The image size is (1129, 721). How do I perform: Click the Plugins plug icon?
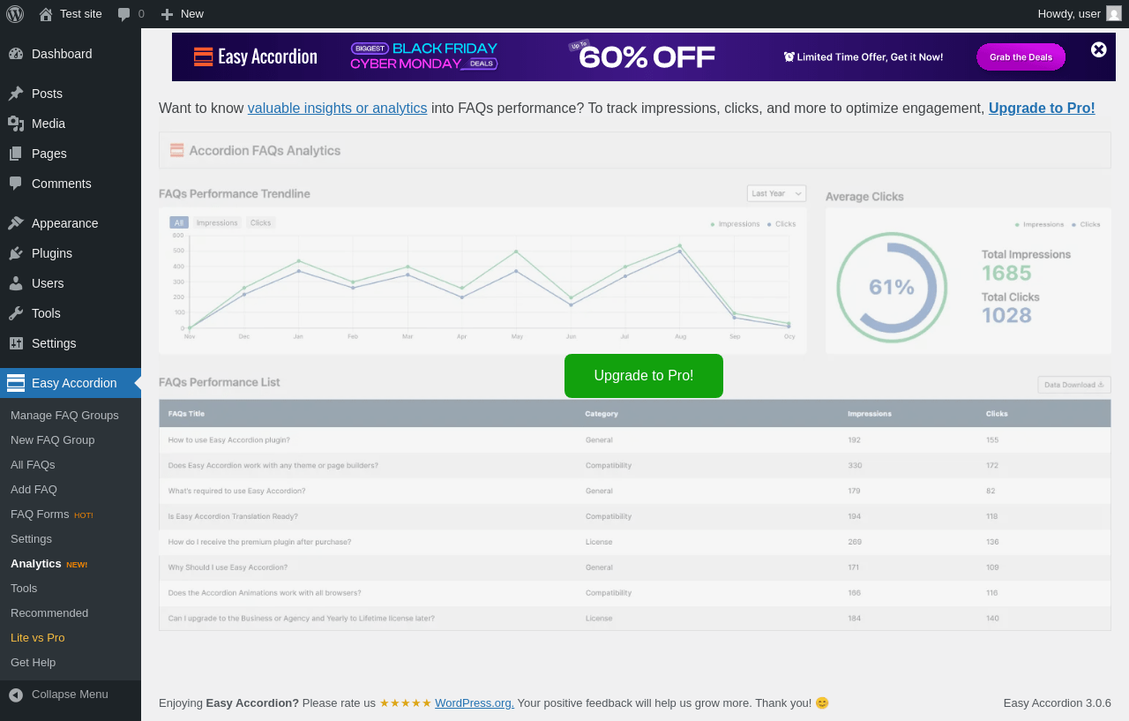point(16,253)
